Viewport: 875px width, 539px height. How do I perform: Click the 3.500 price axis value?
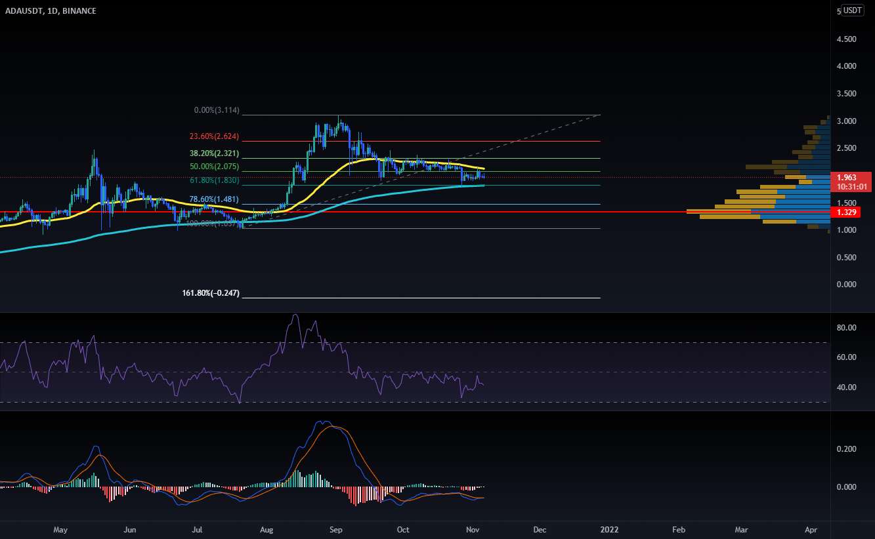click(847, 94)
